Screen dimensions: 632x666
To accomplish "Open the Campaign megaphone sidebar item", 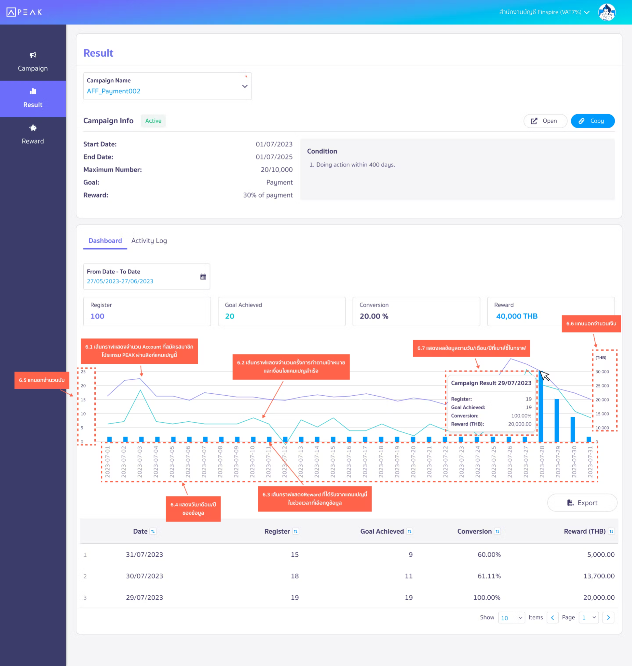I will pyautogui.click(x=33, y=62).
